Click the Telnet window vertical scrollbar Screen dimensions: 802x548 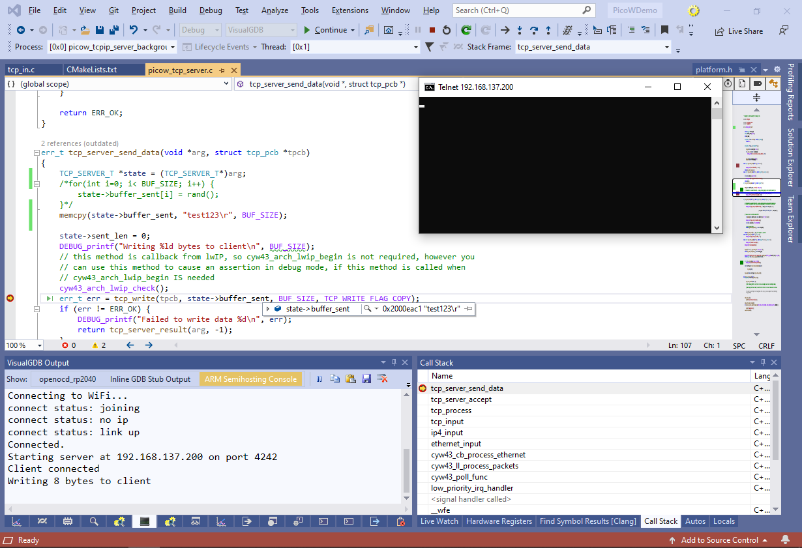tap(717, 165)
